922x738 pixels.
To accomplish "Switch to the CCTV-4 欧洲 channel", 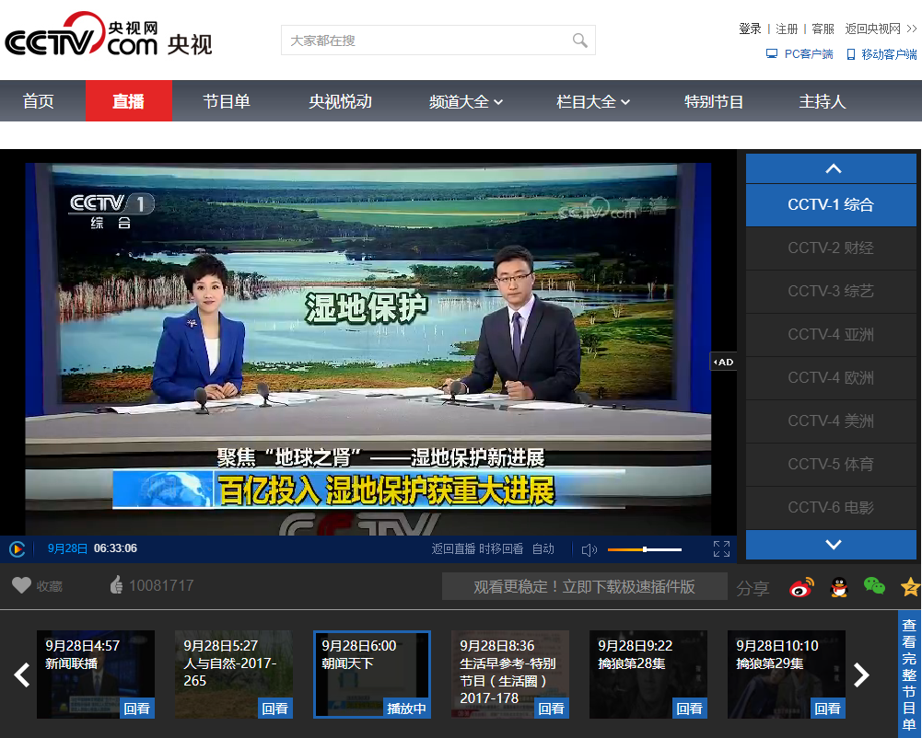I will click(x=831, y=378).
